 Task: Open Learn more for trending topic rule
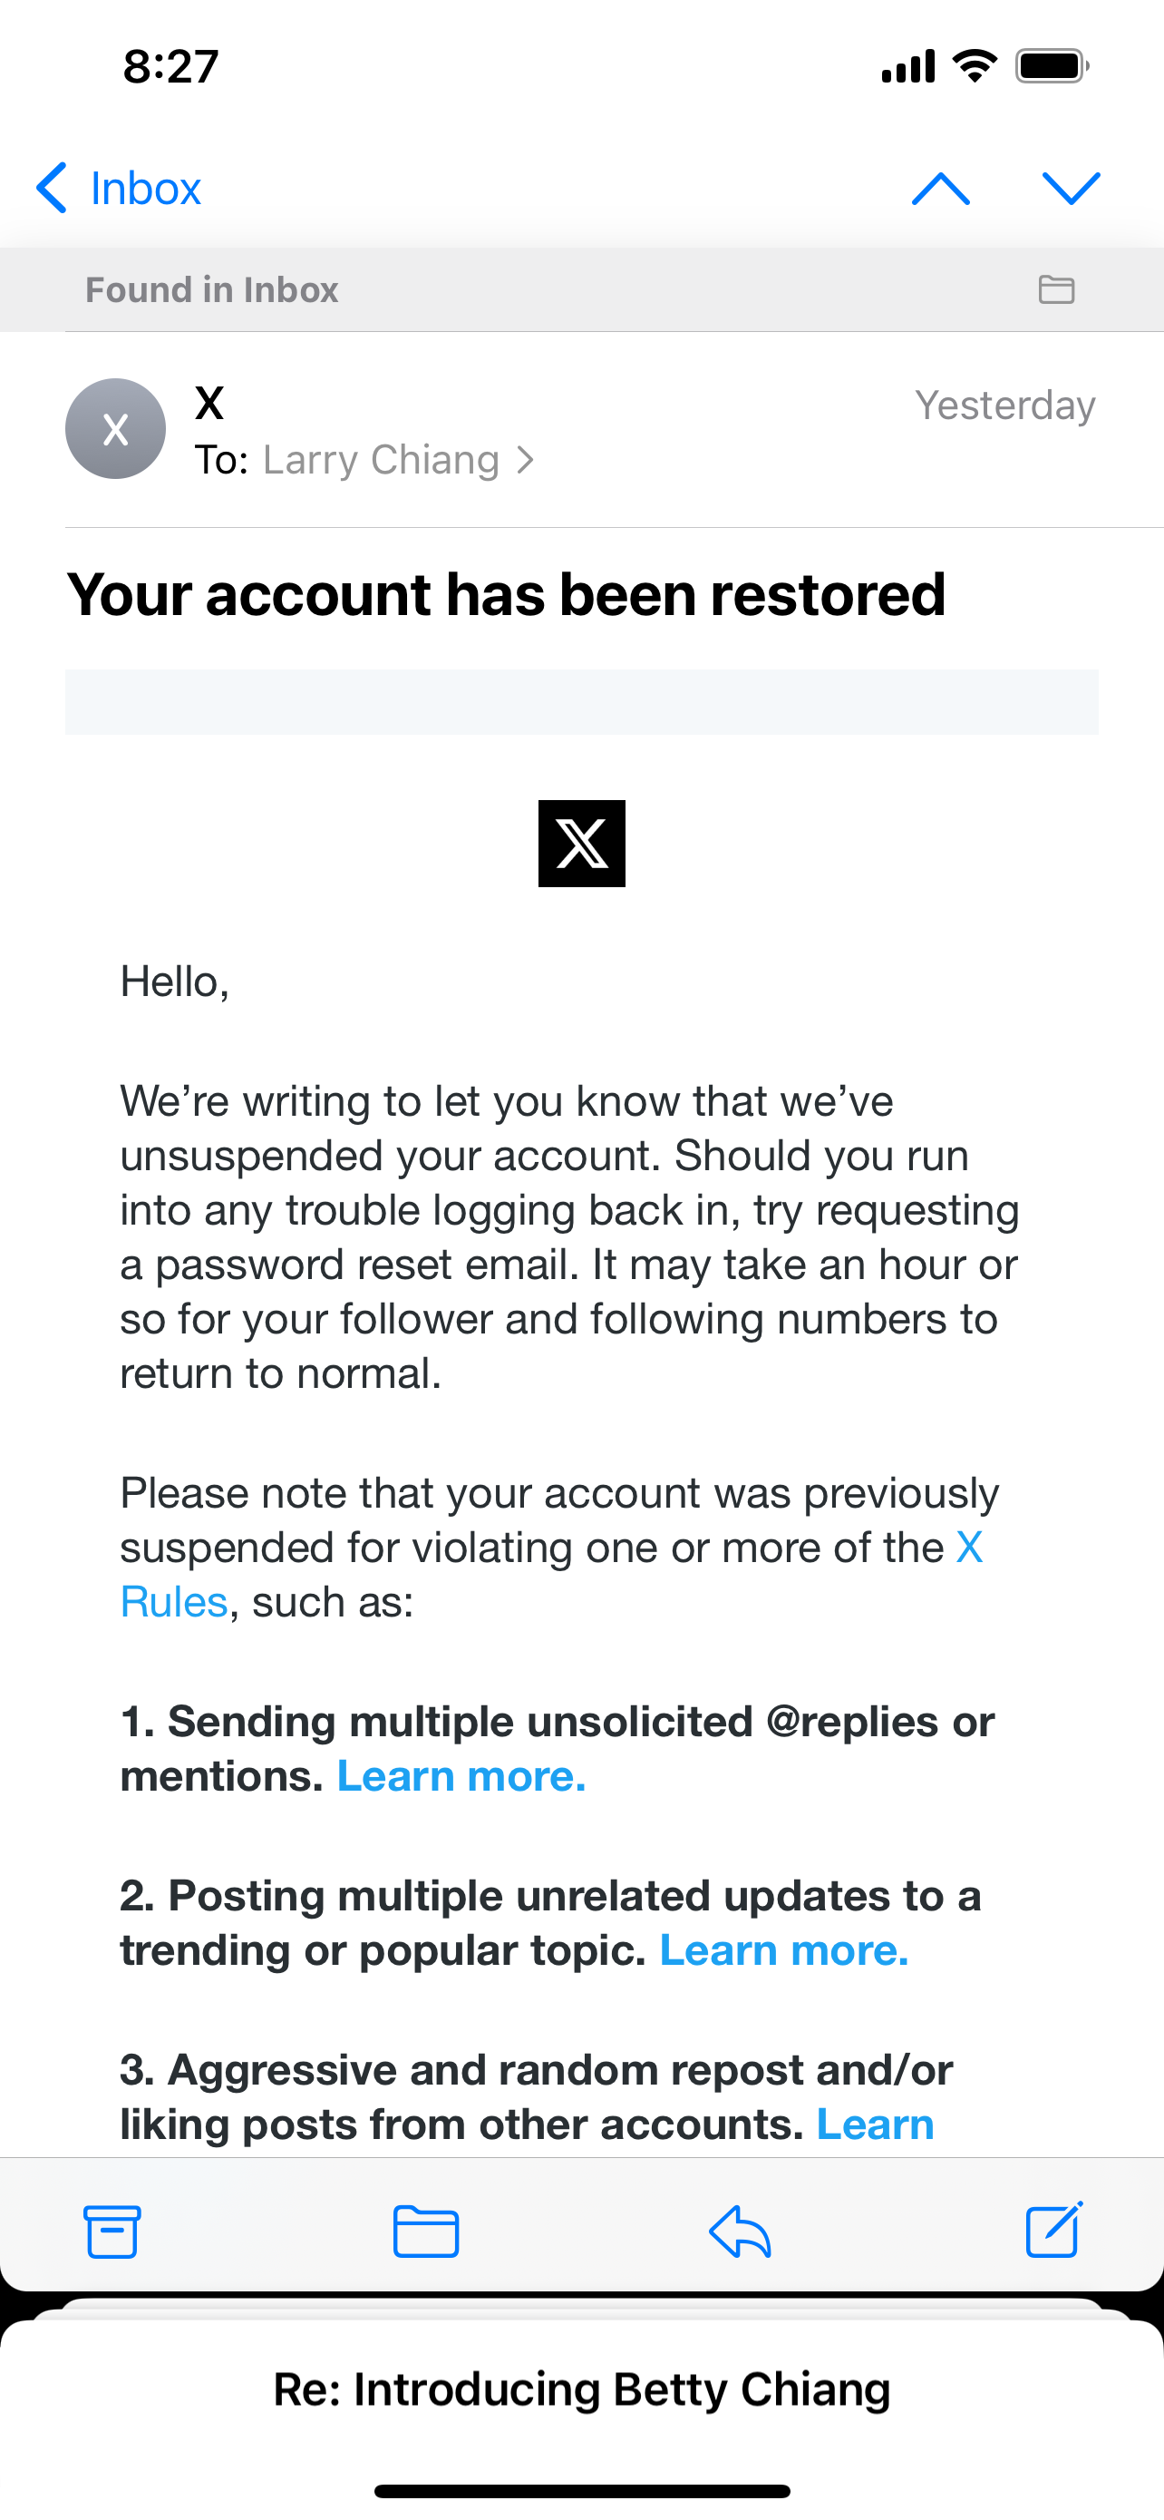(x=784, y=1950)
